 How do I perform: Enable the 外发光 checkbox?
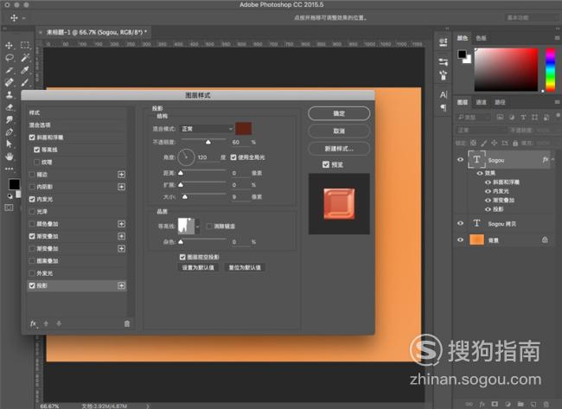(x=32, y=273)
